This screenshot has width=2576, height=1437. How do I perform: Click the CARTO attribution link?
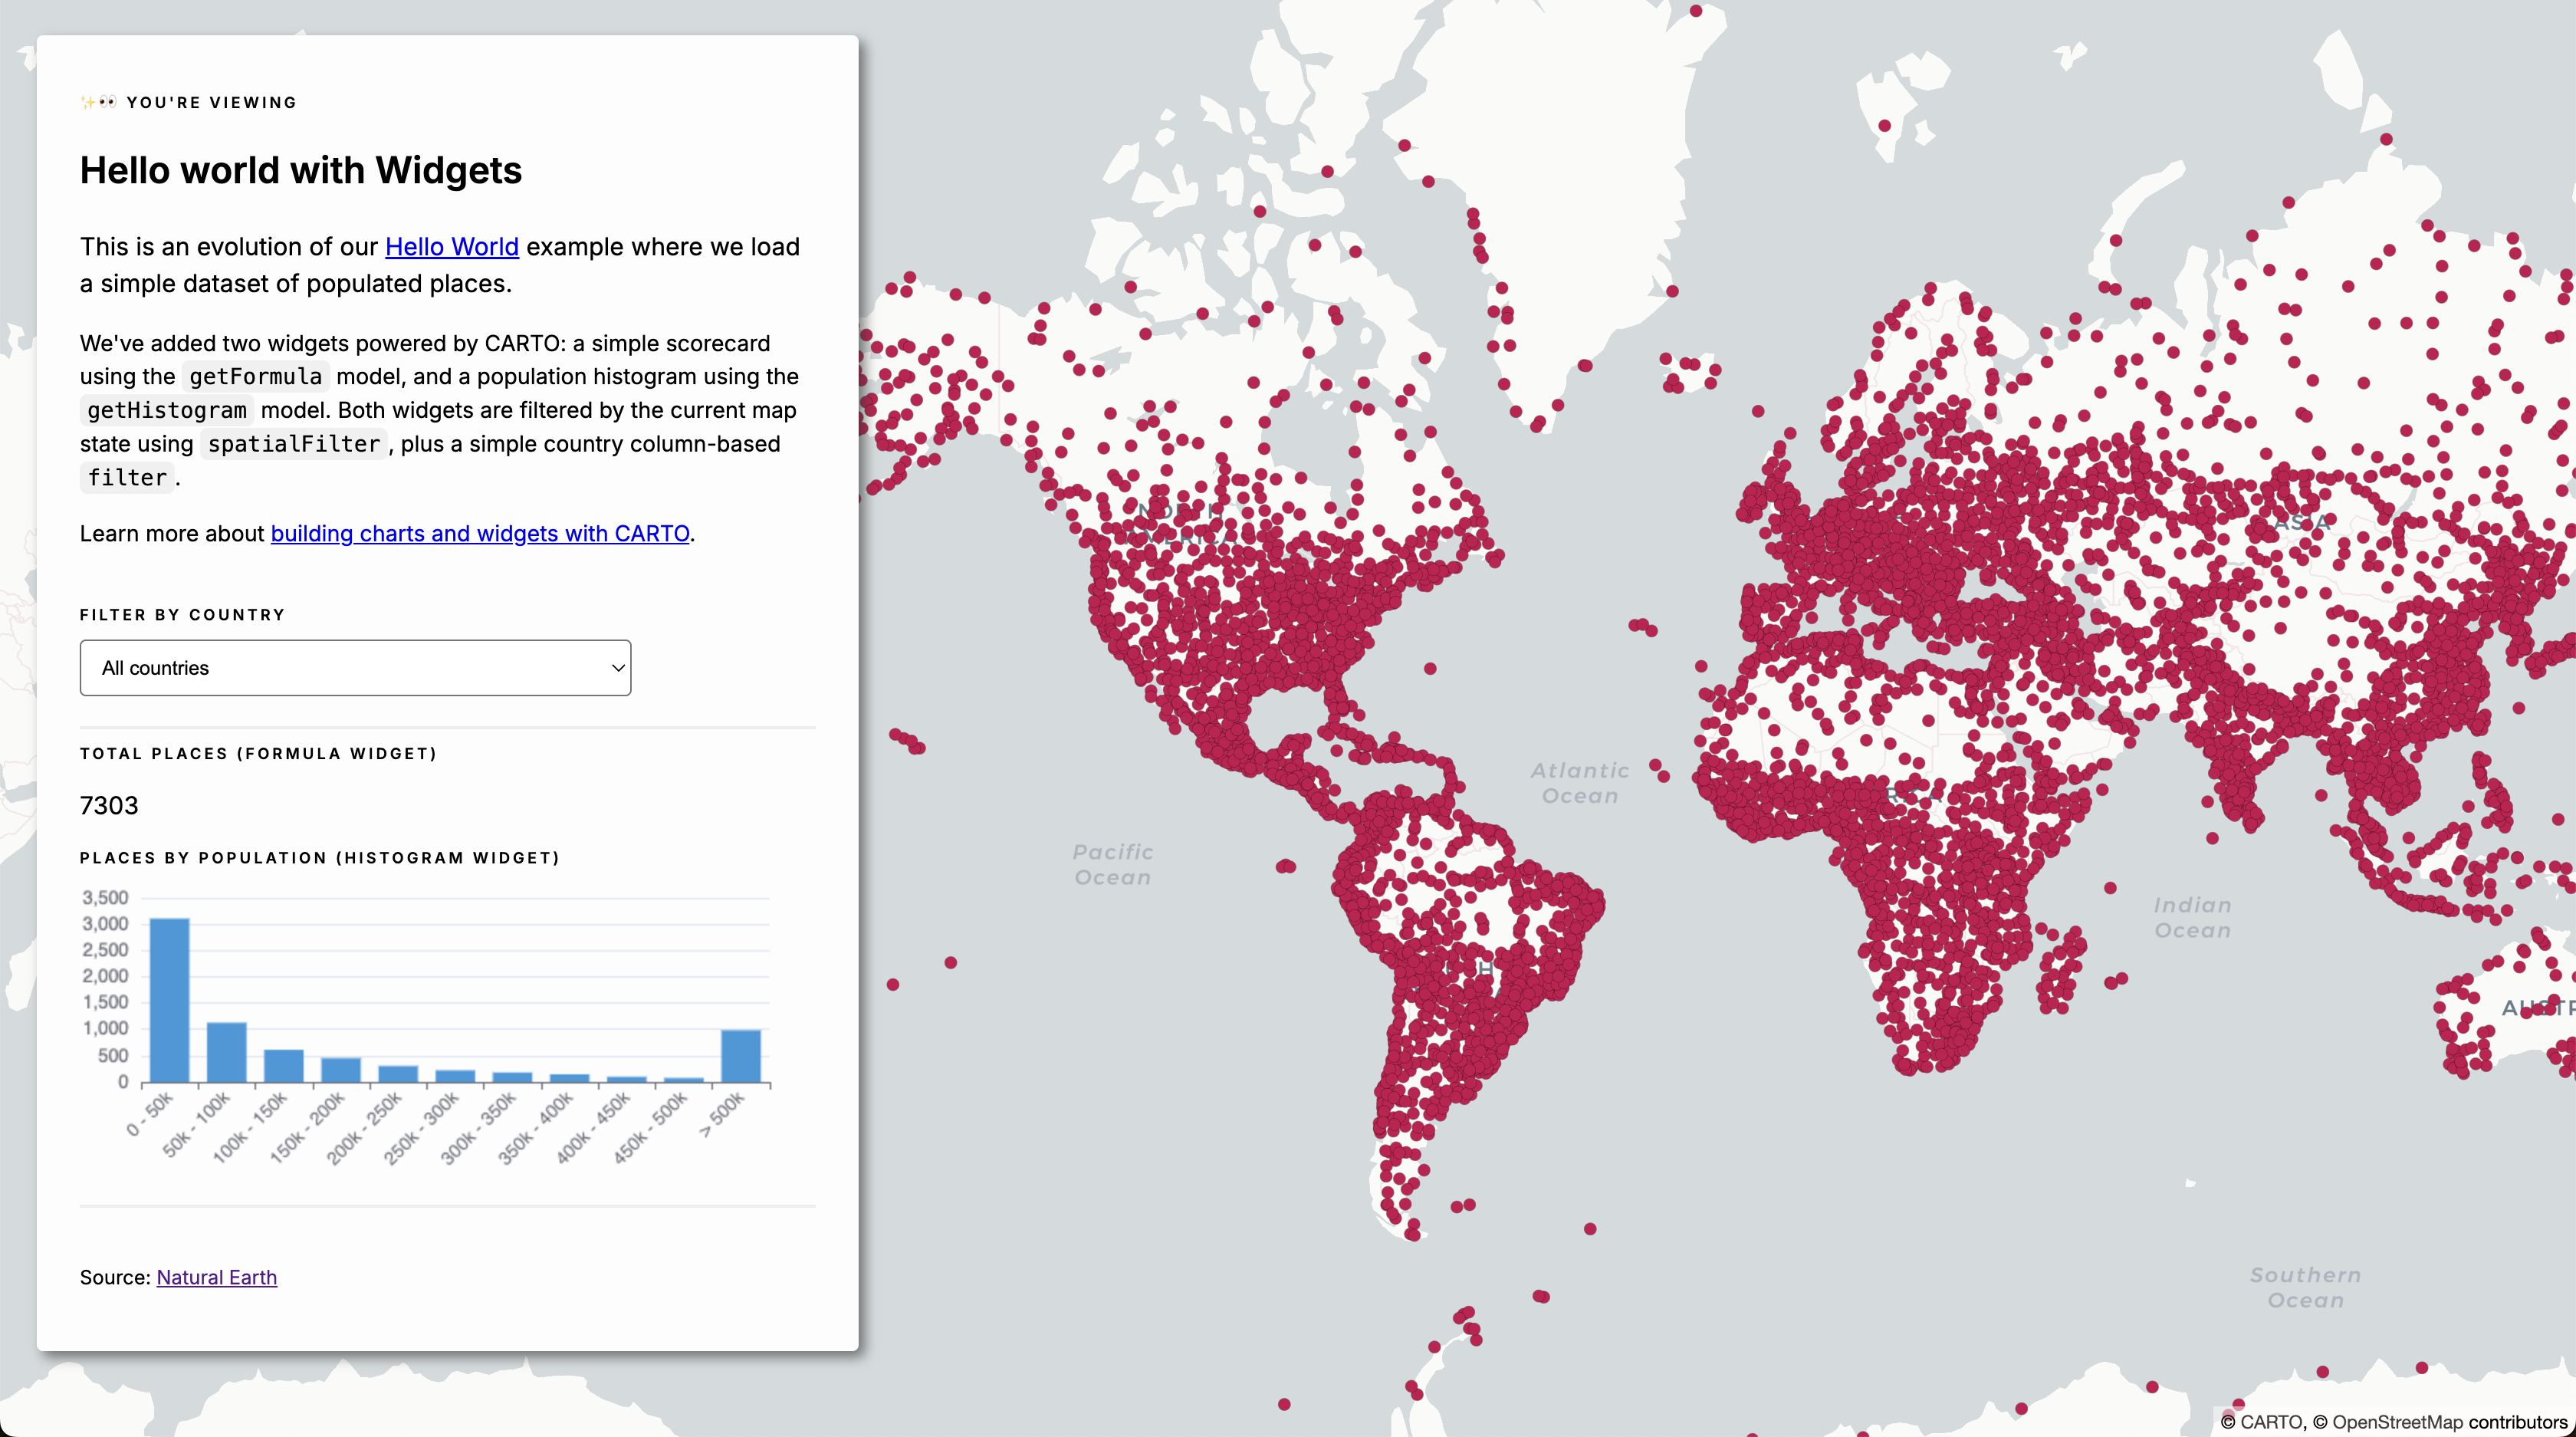click(2270, 1422)
